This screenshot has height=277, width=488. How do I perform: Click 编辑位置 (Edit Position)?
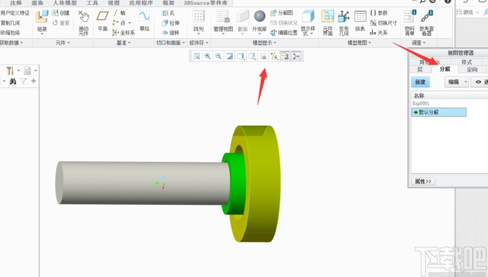283,33
